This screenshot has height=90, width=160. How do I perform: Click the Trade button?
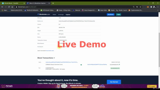coord(118,14)
